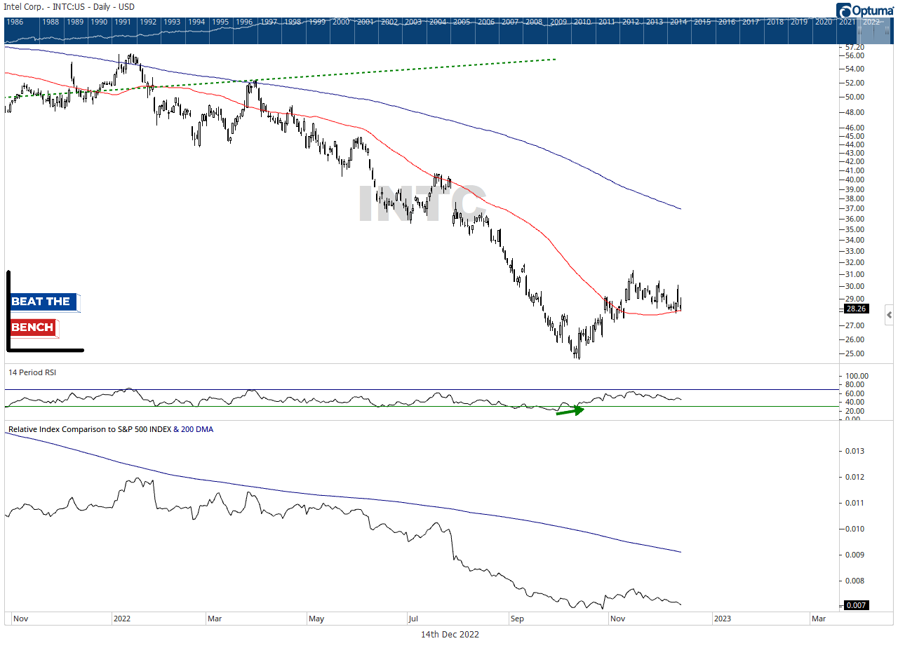The width and height of the screenshot is (898, 648).
Task: Click the 14th Dec 2022 date label
Action: 450,634
